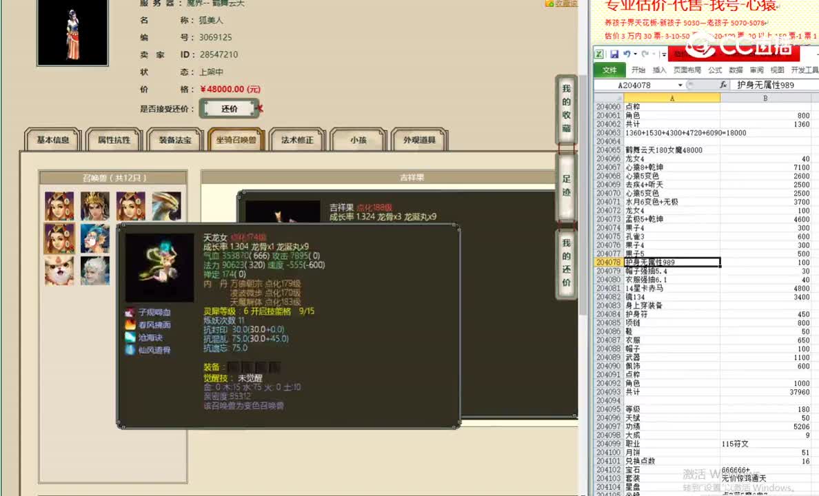Select the golden-crowned king summon portrait
Viewport: 819px width, 496px height.
tap(95, 206)
